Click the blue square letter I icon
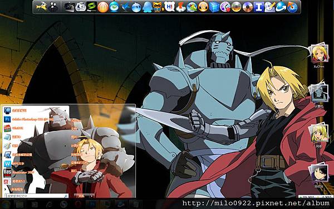The height and width of the screenshot is (209, 334). pos(259,7)
